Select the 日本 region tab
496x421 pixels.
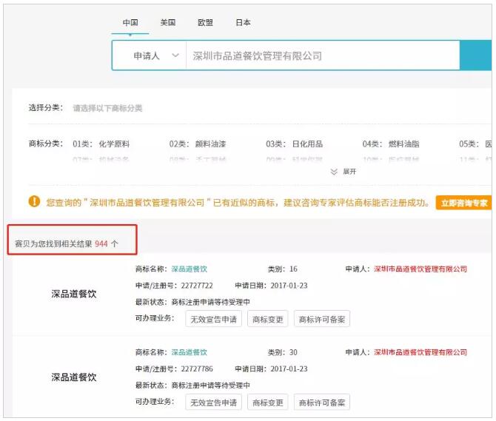pos(243,23)
